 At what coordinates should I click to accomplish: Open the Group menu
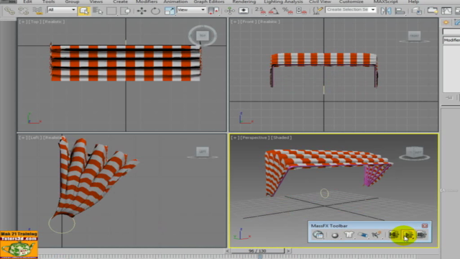(72, 1)
